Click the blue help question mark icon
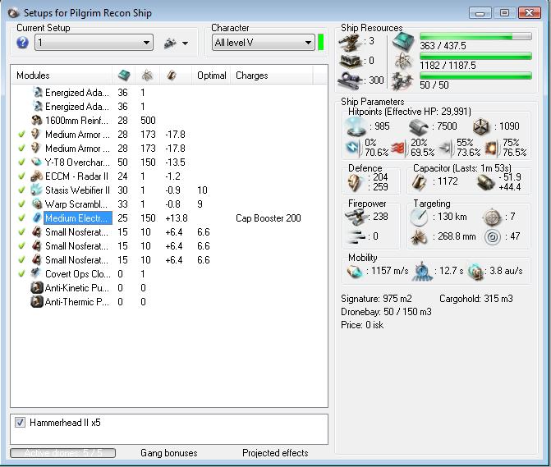The width and height of the screenshot is (551, 467). [22, 43]
